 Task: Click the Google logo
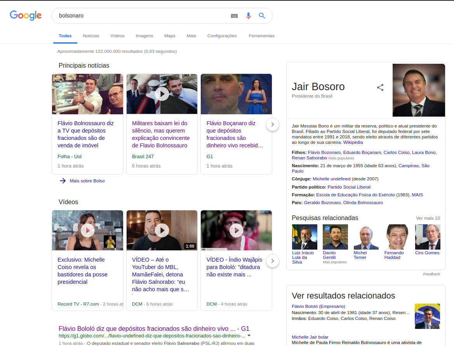click(x=26, y=16)
